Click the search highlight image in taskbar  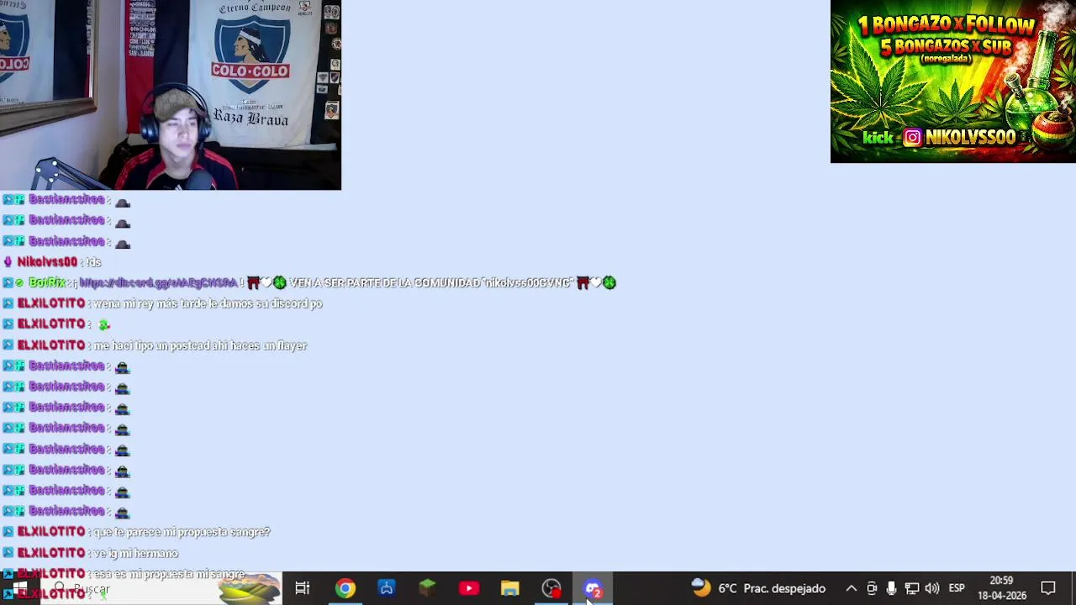click(250, 589)
